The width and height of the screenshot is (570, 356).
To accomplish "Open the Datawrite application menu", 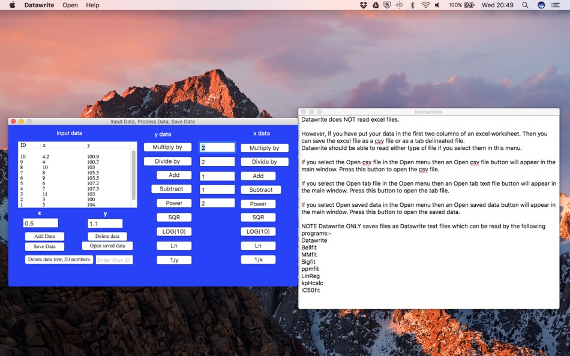I will click(x=39, y=5).
